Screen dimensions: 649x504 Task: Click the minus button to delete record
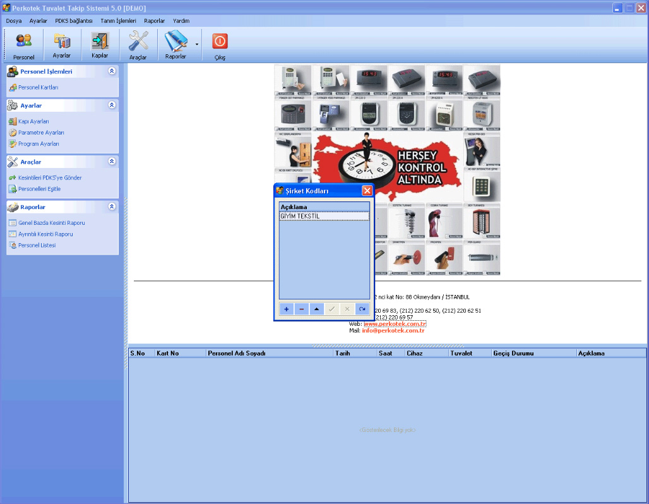click(301, 309)
